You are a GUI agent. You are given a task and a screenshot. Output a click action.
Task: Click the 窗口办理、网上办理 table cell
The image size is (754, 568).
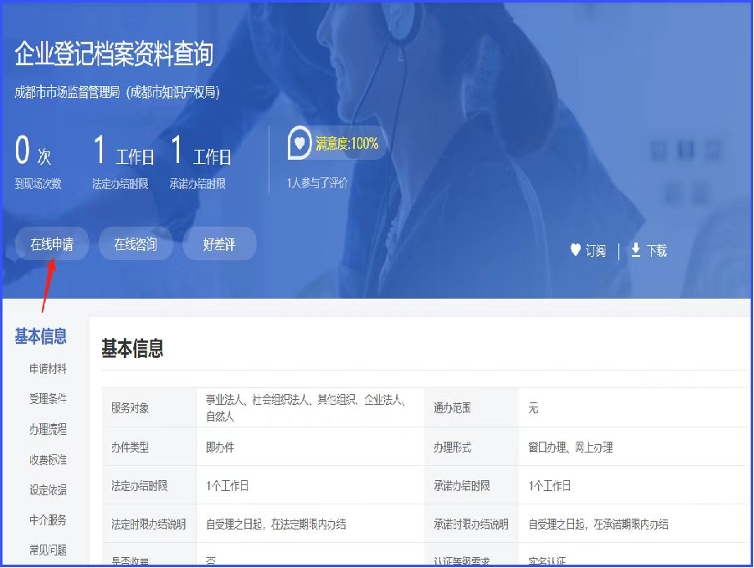[x=570, y=448]
